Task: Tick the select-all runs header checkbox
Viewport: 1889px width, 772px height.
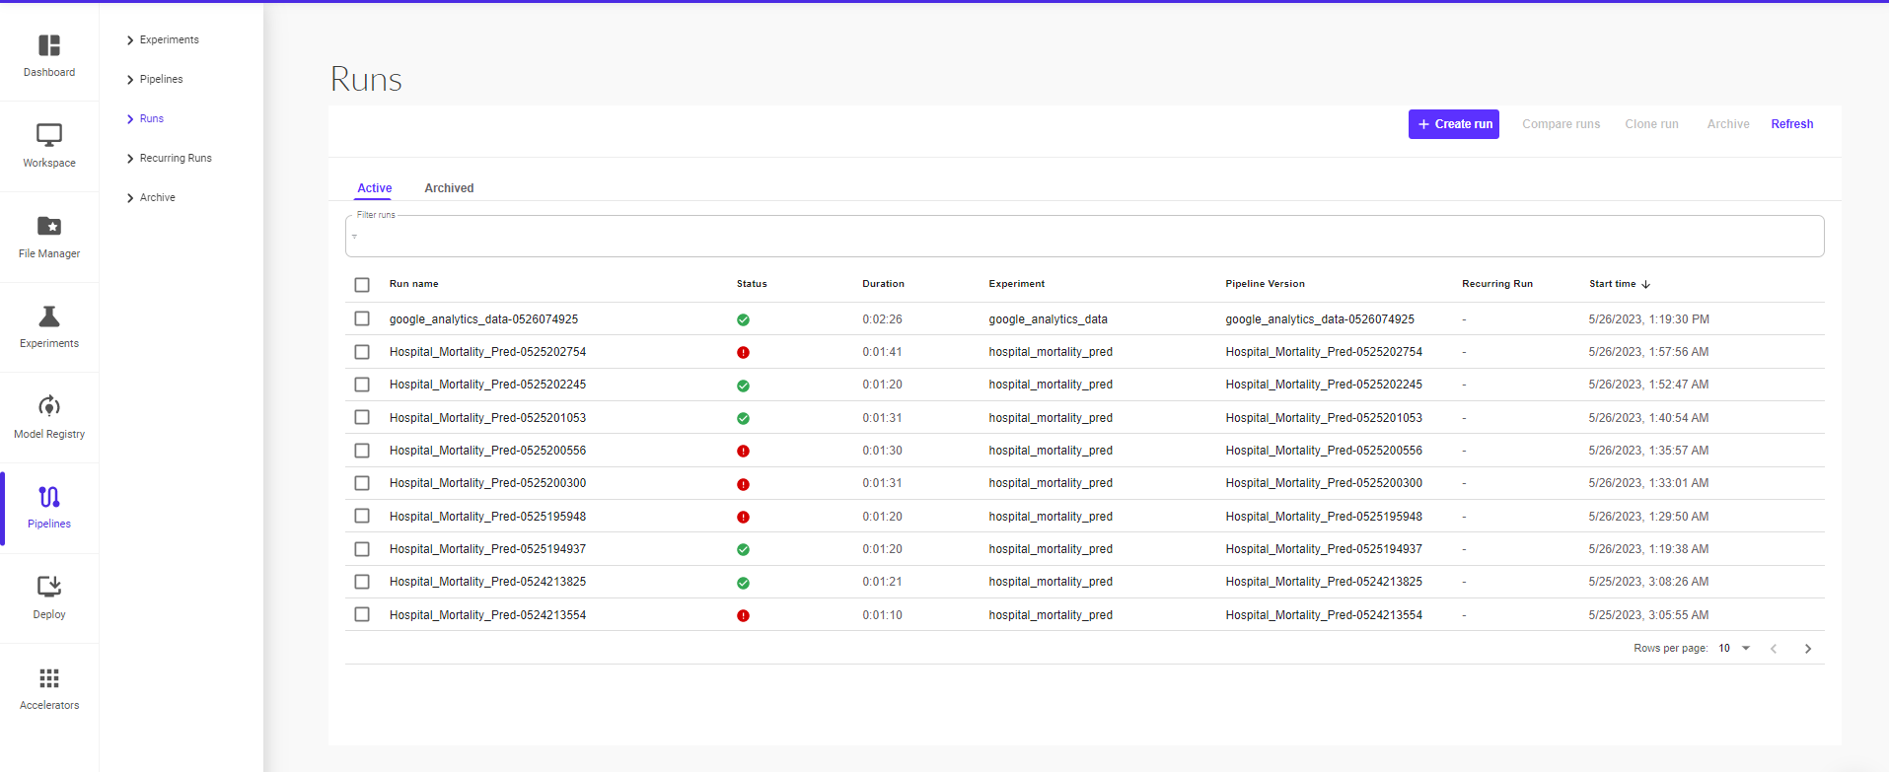Action: [362, 285]
